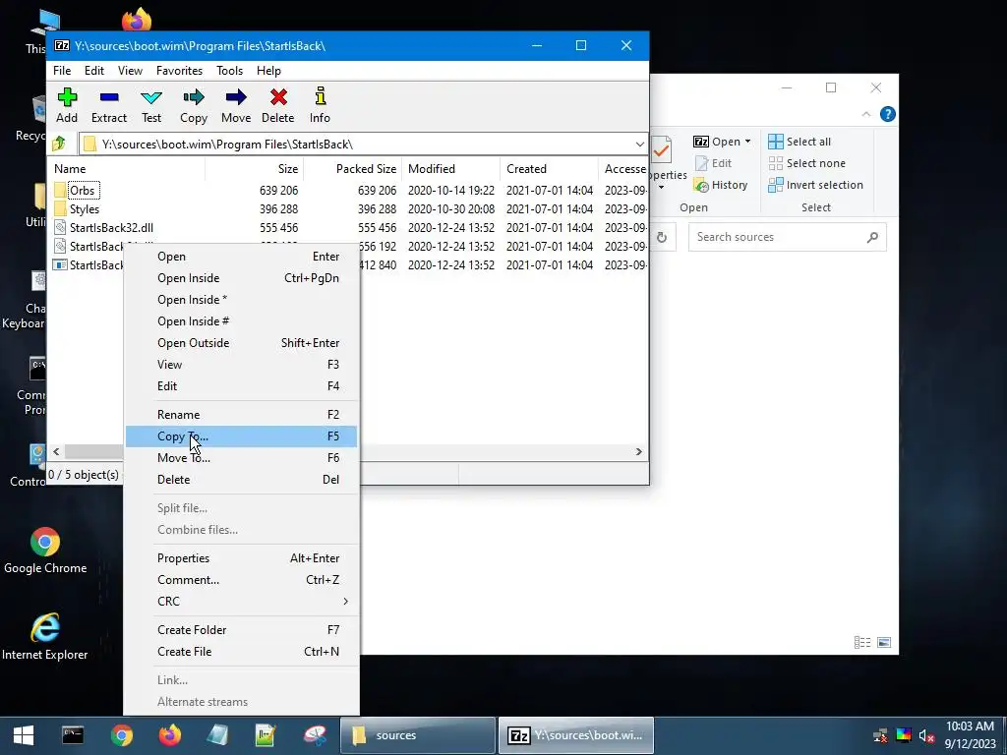This screenshot has height=755, width=1007.
Task: Choose Open Inside * entry
Action: (242, 300)
